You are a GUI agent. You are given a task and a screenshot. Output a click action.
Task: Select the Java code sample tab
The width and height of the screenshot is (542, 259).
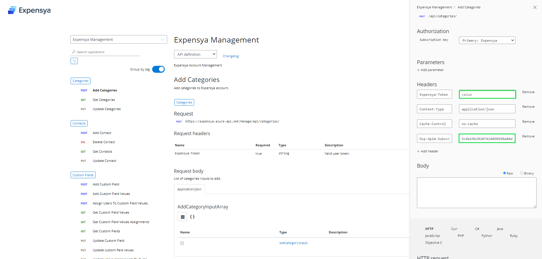pyautogui.click(x=500, y=229)
